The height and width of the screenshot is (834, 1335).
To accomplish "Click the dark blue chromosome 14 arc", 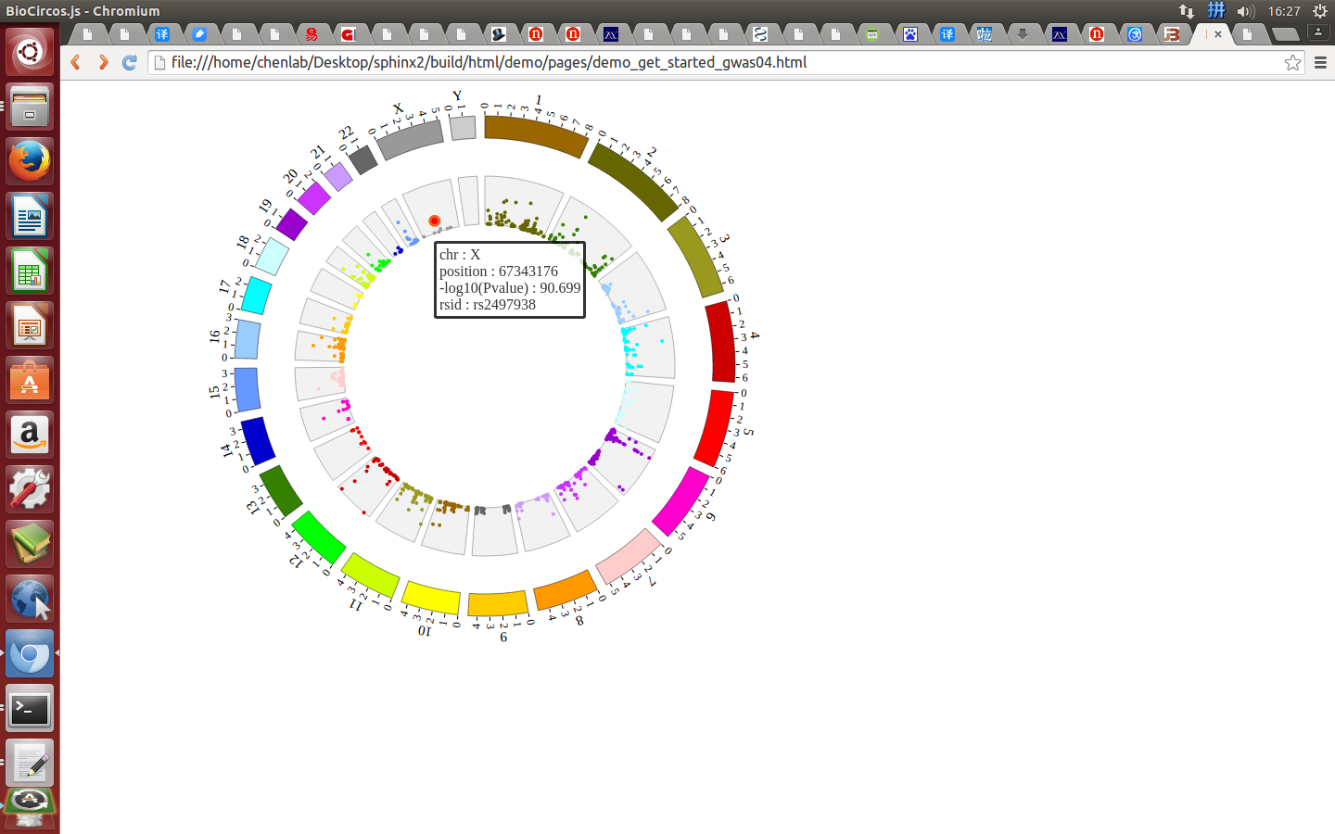I will click(x=258, y=441).
